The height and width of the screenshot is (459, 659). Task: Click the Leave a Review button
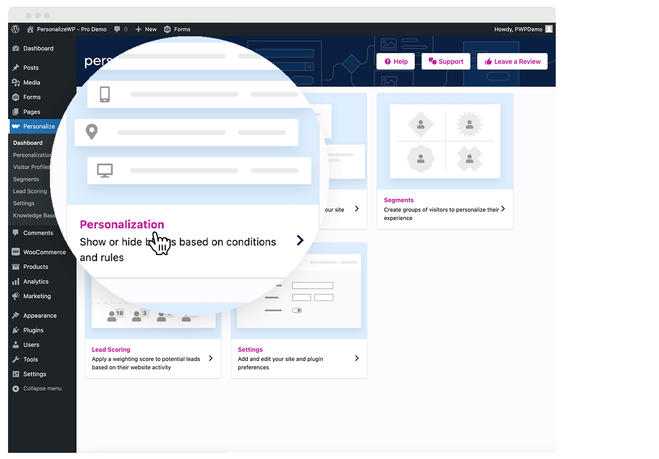tap(512, 61)
